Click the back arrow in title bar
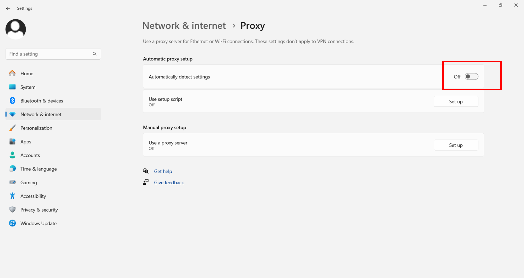 pyautogui.click(x=8, y=8)
